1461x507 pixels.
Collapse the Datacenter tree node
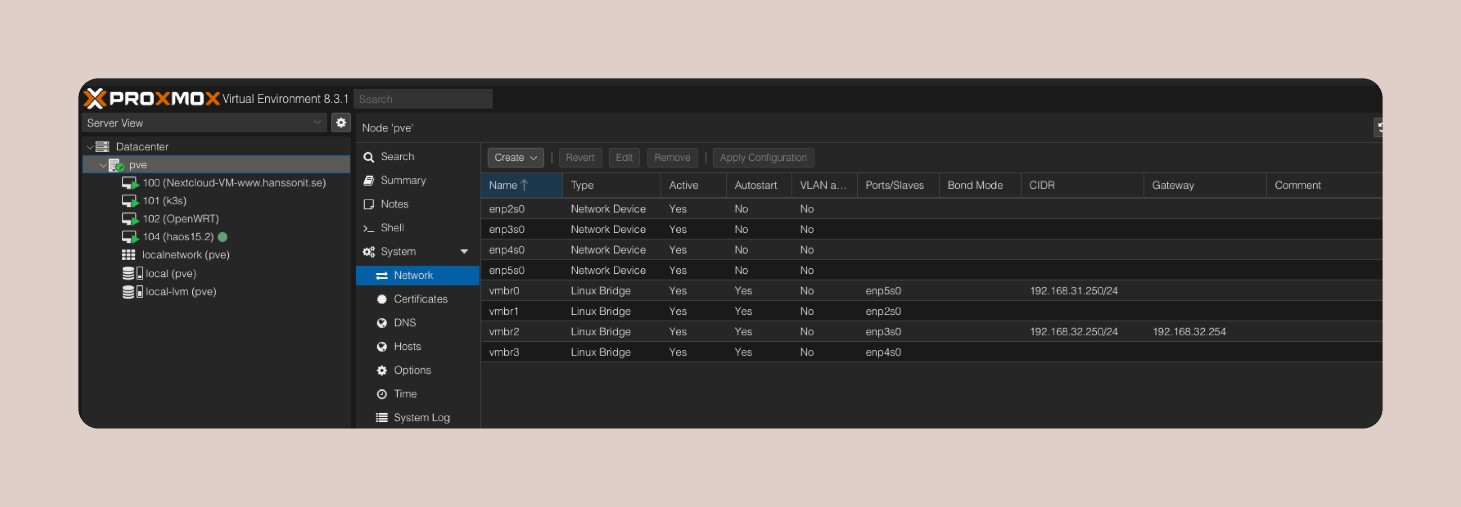click(x=90, y=147)
